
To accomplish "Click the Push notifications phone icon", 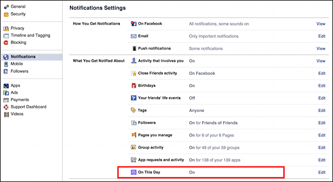I will point(134,48).
